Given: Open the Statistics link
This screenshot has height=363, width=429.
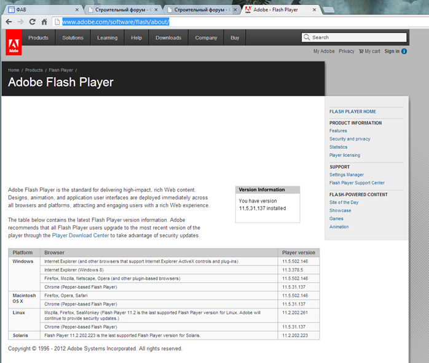Looking at the screenshot, I should pos(339,147).
